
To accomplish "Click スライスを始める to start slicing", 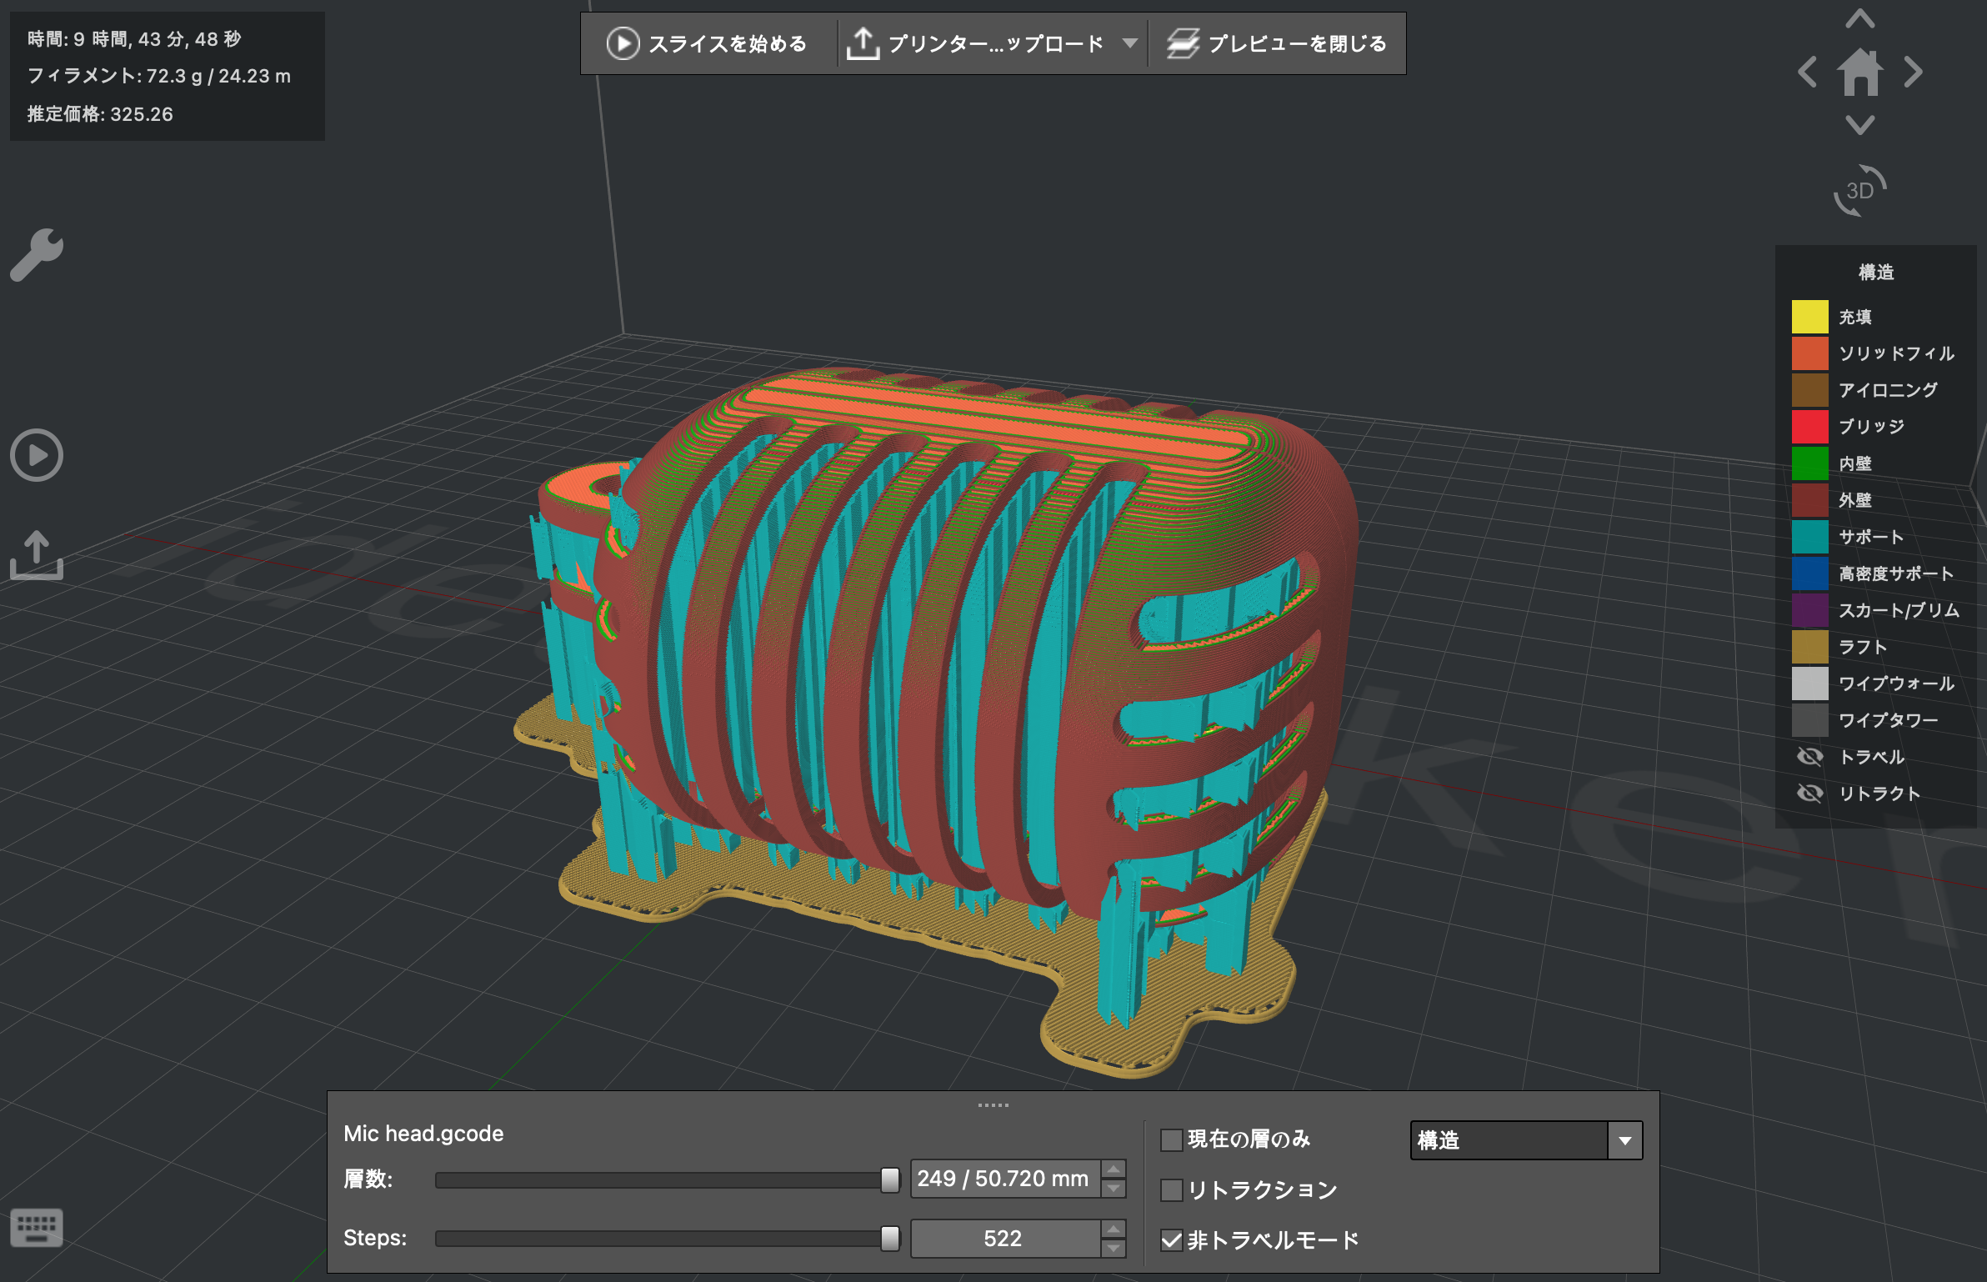I will [x=707, y=43].
